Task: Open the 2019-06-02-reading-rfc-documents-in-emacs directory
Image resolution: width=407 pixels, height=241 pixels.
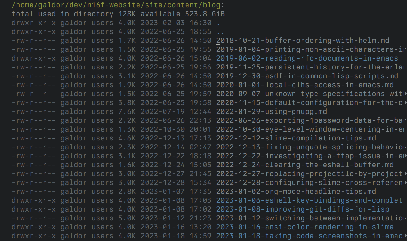Action: tap(307, 58)
